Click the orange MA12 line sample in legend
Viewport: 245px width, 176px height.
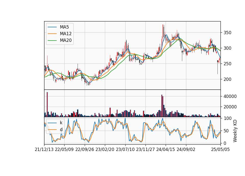tap(52, 34)
